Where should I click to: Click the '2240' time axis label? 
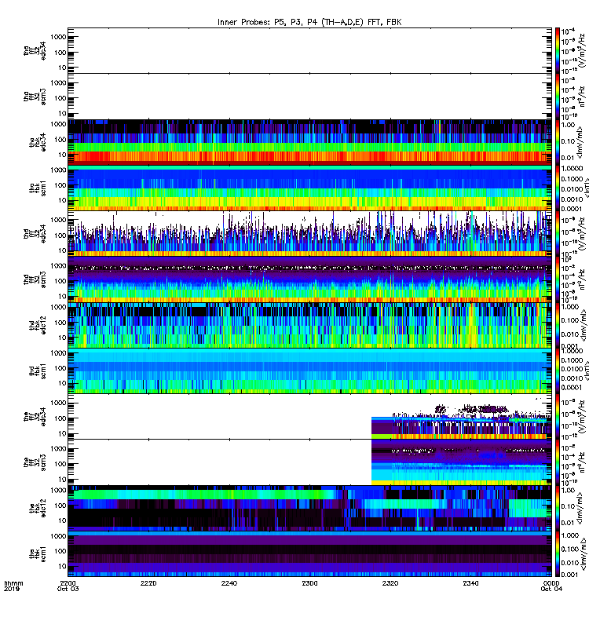pyautogui.click(x=229, y=583)
